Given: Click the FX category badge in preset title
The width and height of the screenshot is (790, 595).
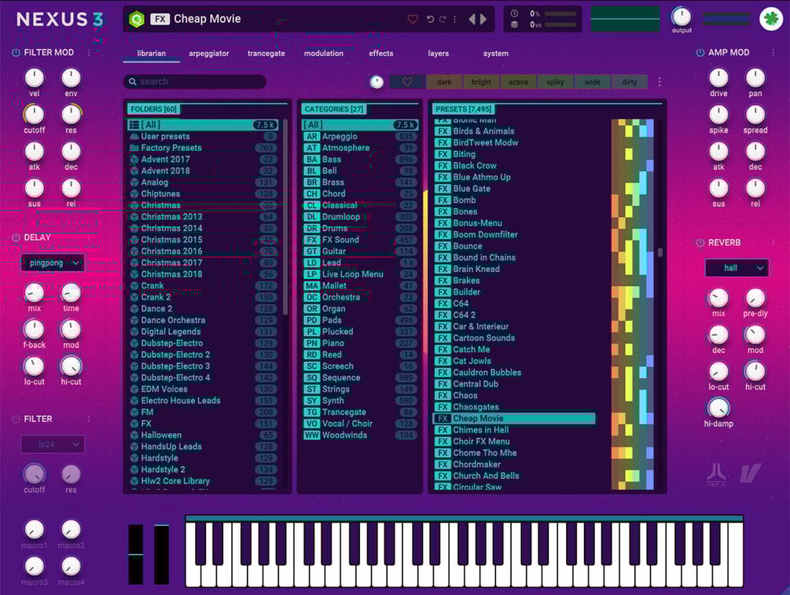Looking at the screenshot, I should 160,19.
